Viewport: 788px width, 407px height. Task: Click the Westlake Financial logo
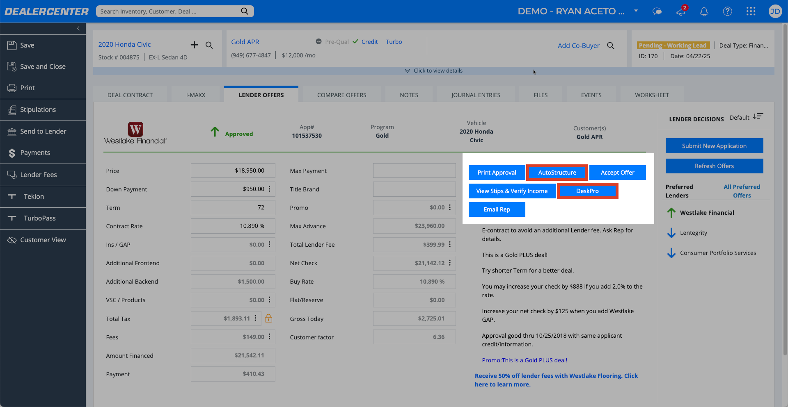pos(135,133)
